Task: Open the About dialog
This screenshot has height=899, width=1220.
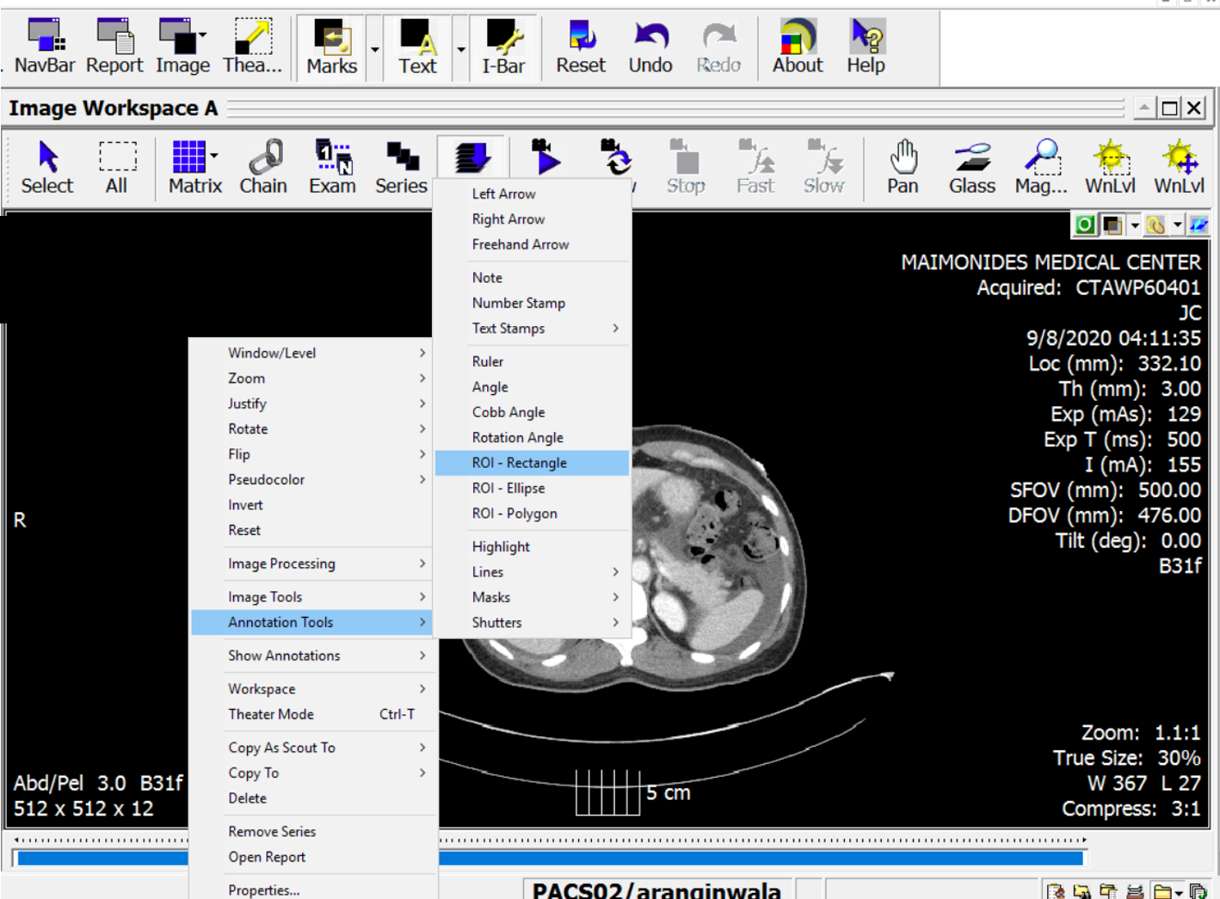Action: pos(798,47)
